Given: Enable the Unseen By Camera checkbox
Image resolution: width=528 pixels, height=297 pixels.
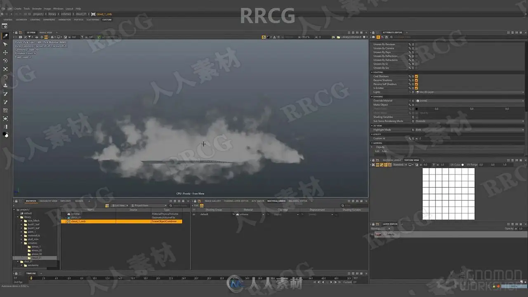Looking at the screenshot, I should click(417, 48).
